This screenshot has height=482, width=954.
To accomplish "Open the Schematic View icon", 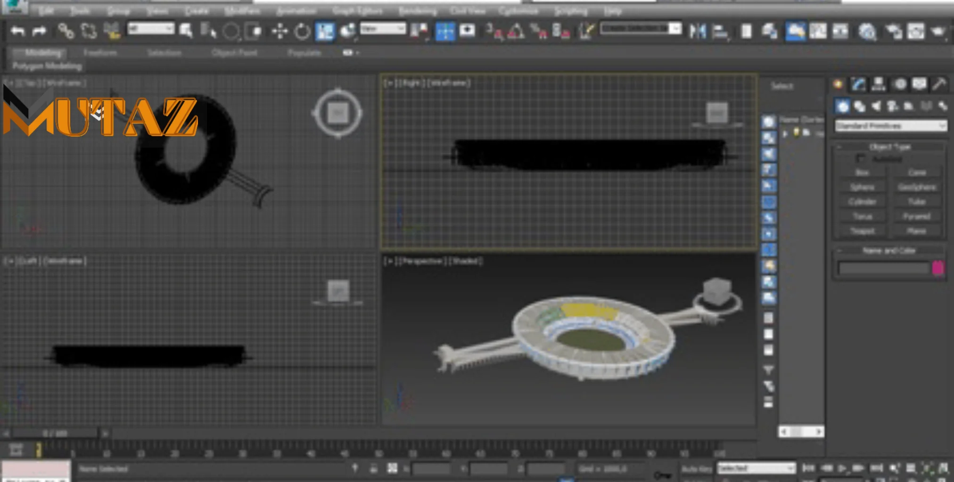I will tap(840, 31).
